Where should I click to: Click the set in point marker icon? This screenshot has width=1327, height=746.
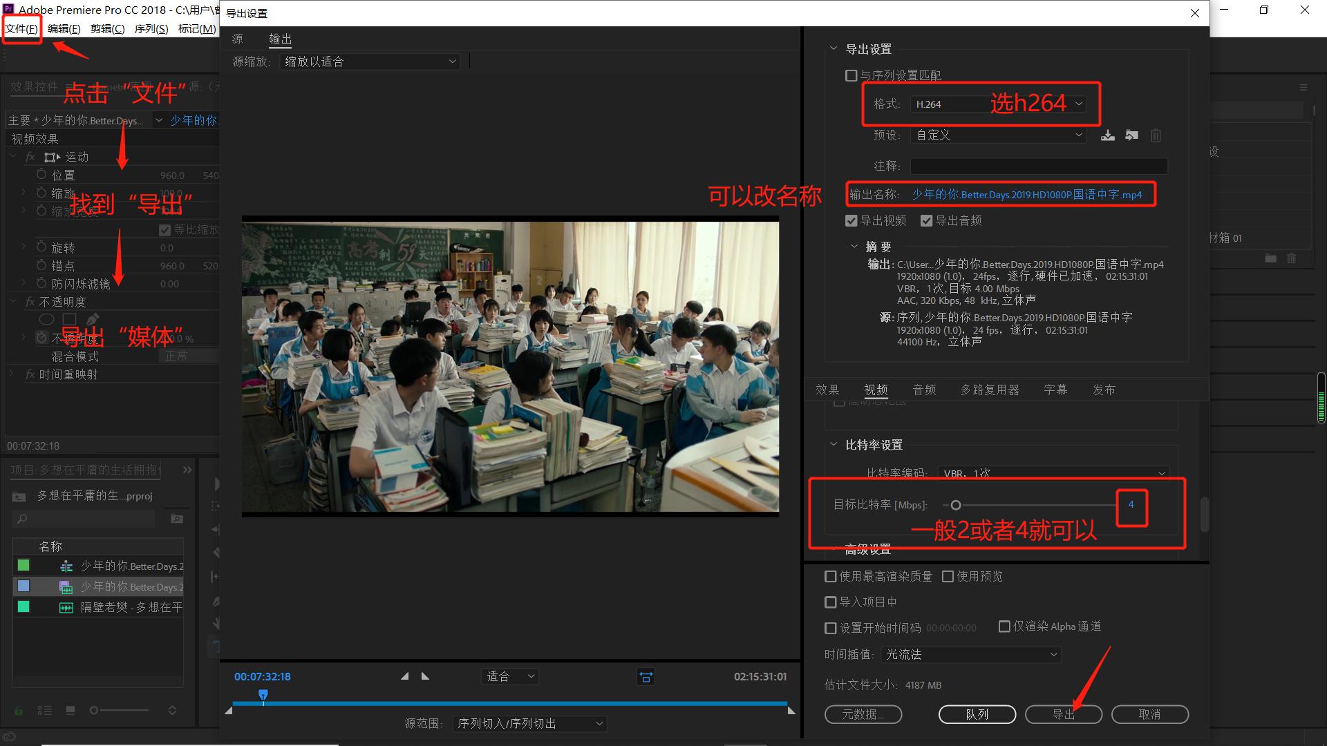405,676
